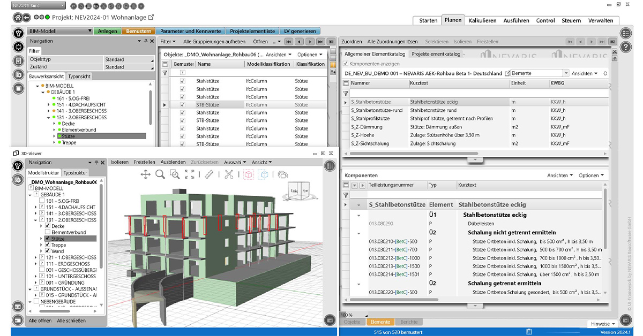Switch to the Typstruktur tab
The image size is (643, 336).
tap(75, 173)
